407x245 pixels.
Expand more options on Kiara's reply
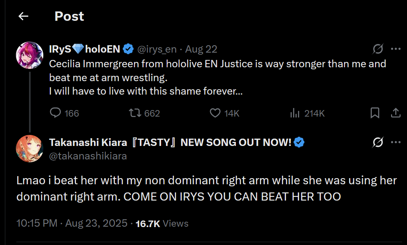click(396, 142)
